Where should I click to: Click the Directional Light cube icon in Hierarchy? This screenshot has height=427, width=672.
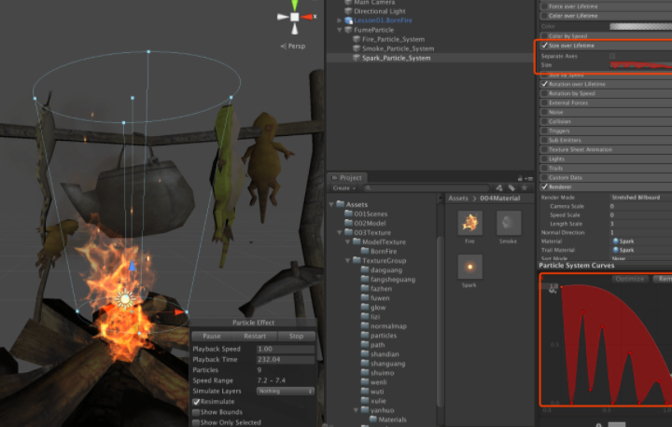coord(349,11)
